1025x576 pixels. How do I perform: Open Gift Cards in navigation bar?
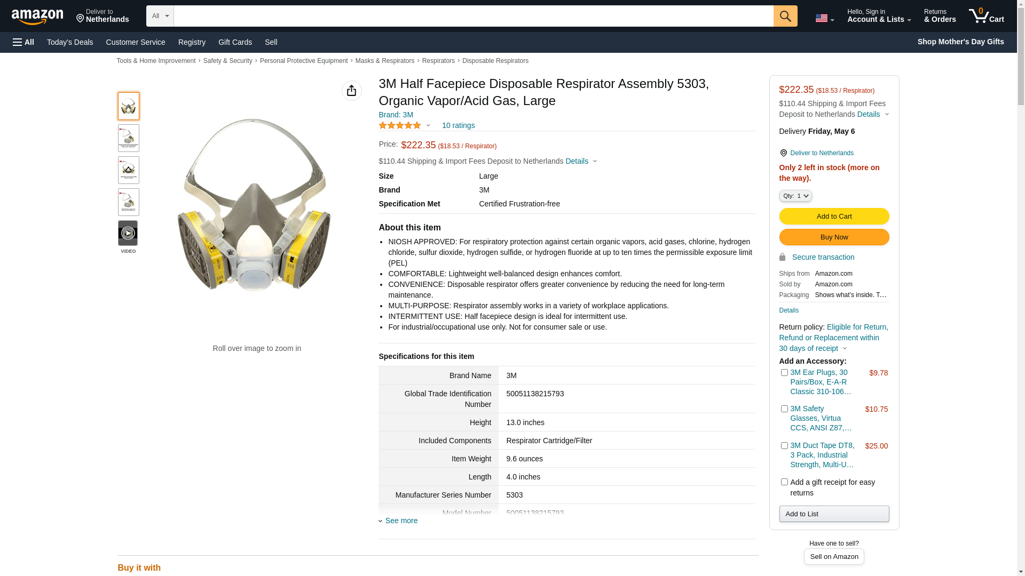(235, 42)
